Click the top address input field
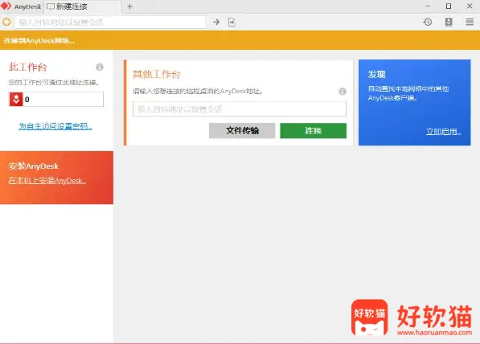This screenshot has height=344, width=480. click(110, 22)
